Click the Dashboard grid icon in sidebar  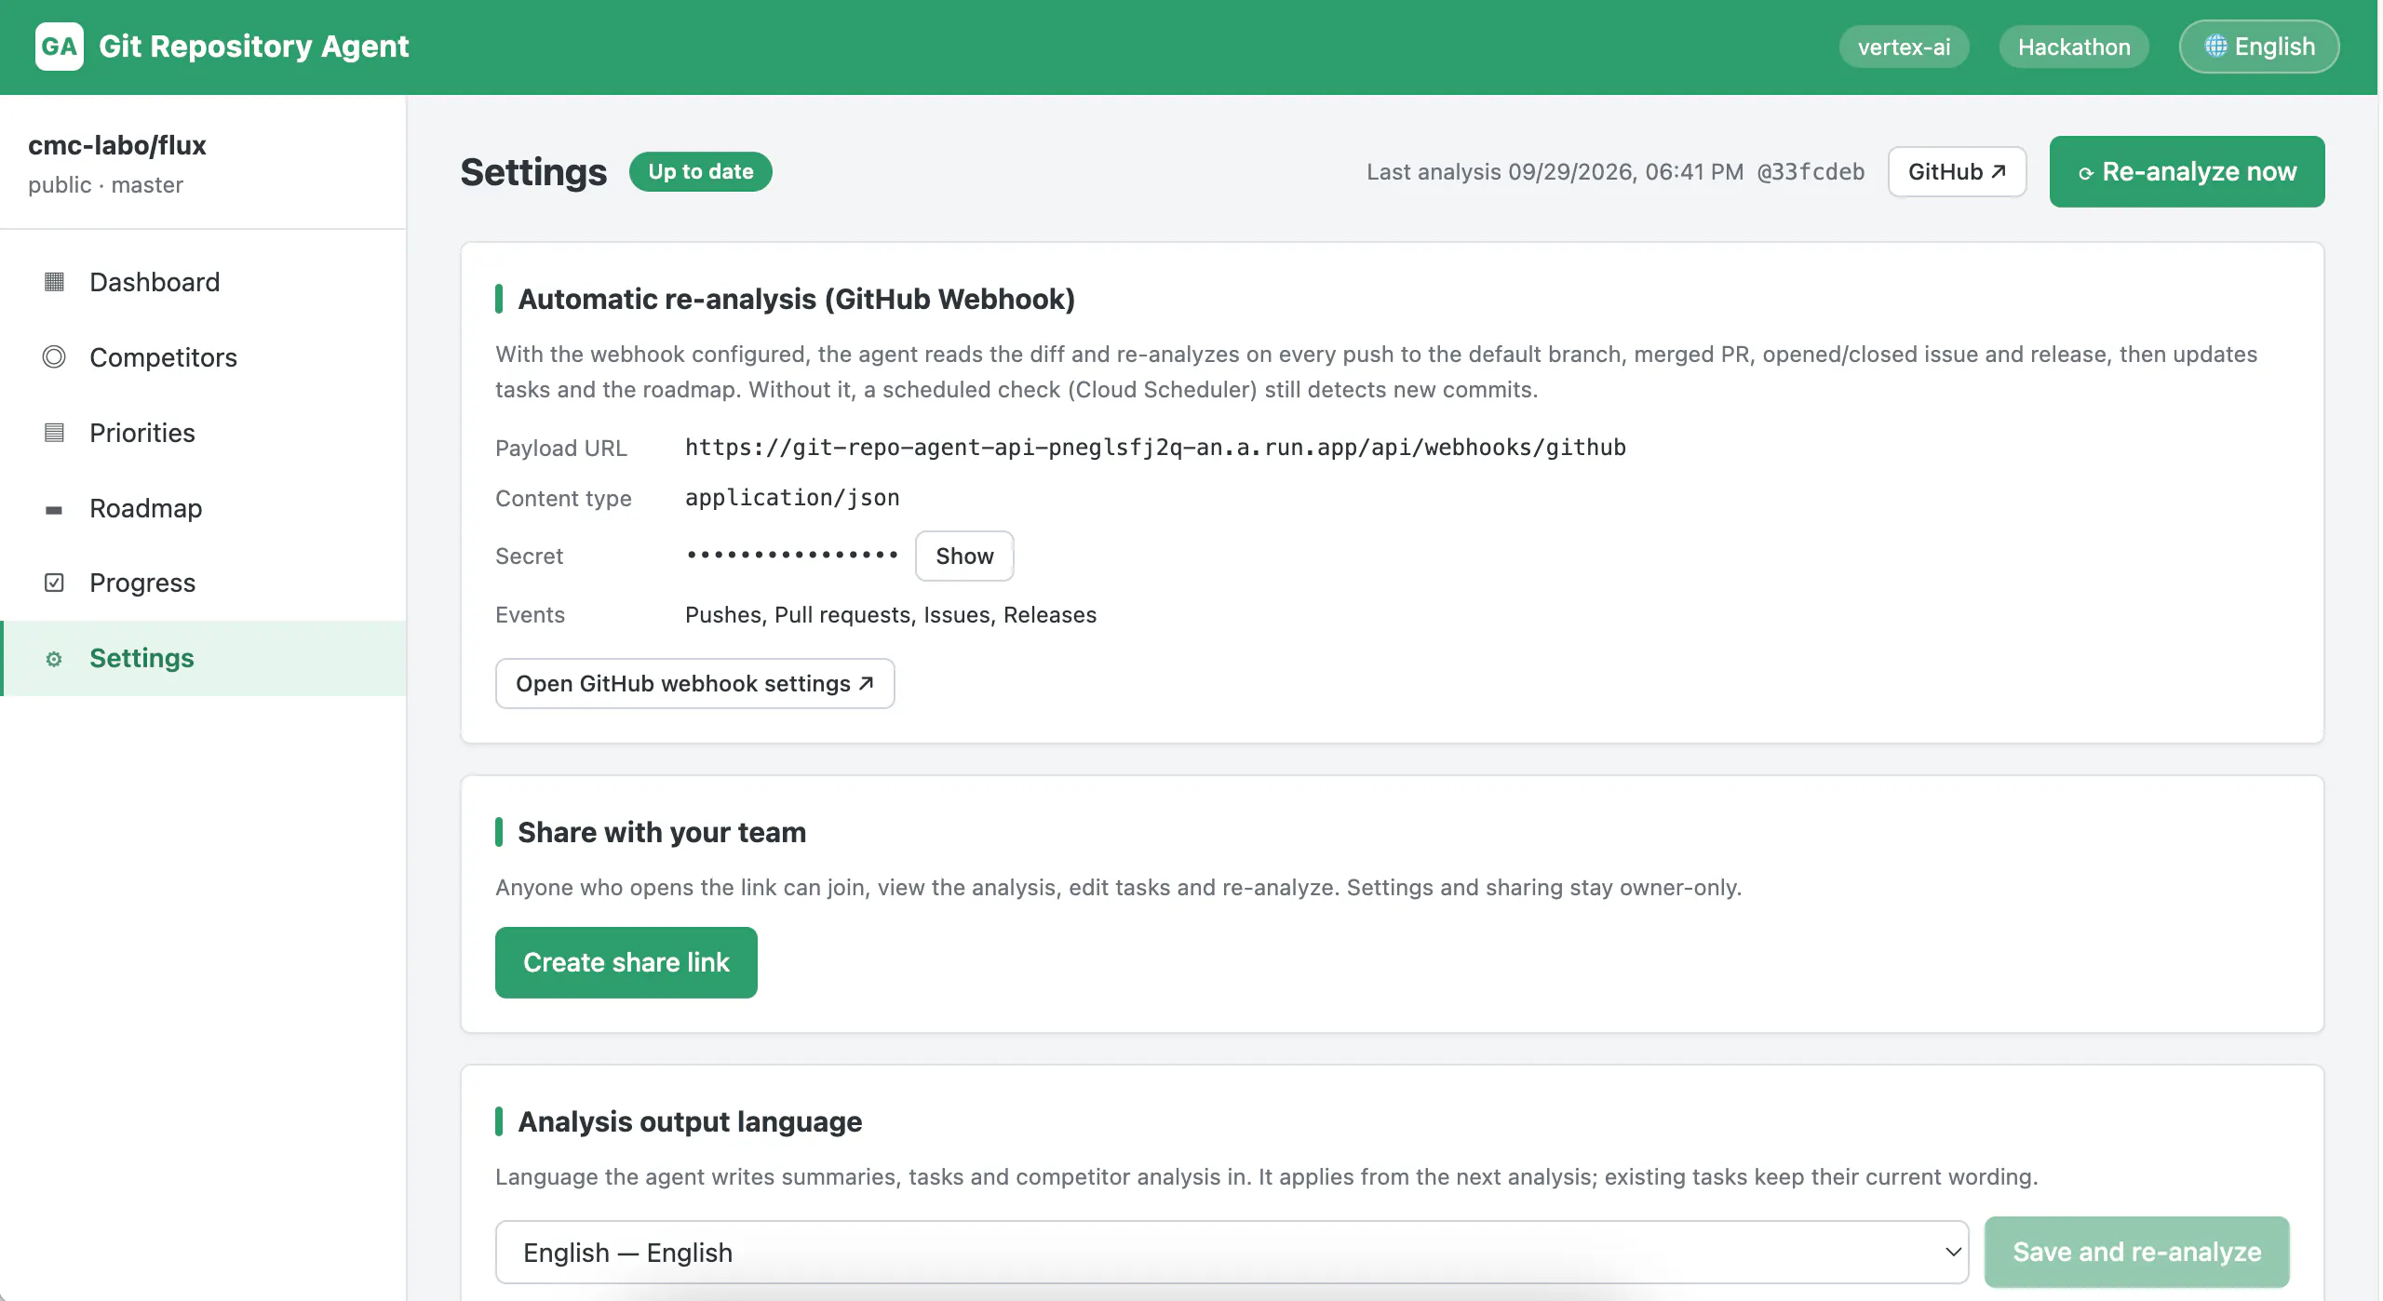pos(54,282)
